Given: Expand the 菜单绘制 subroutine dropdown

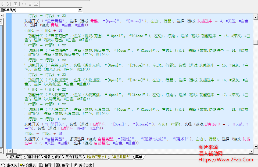Looking at the screenshot, I should [80, 10].
